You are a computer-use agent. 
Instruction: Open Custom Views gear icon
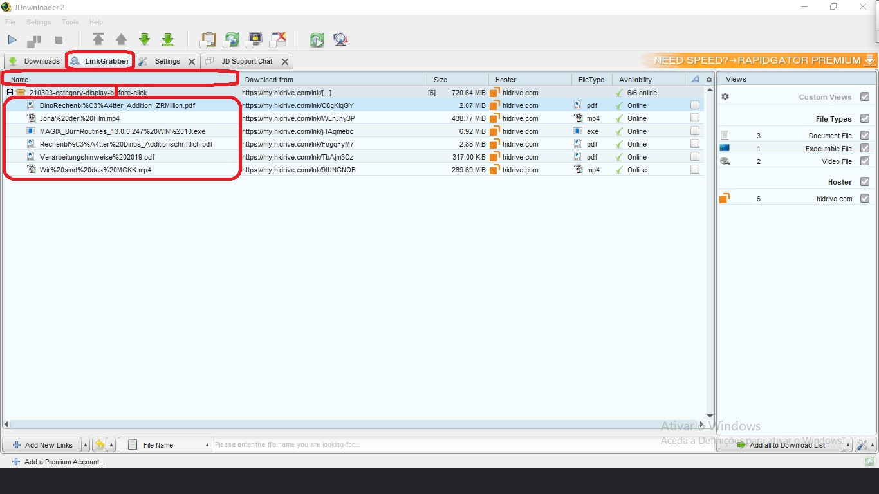pos(725,96)
